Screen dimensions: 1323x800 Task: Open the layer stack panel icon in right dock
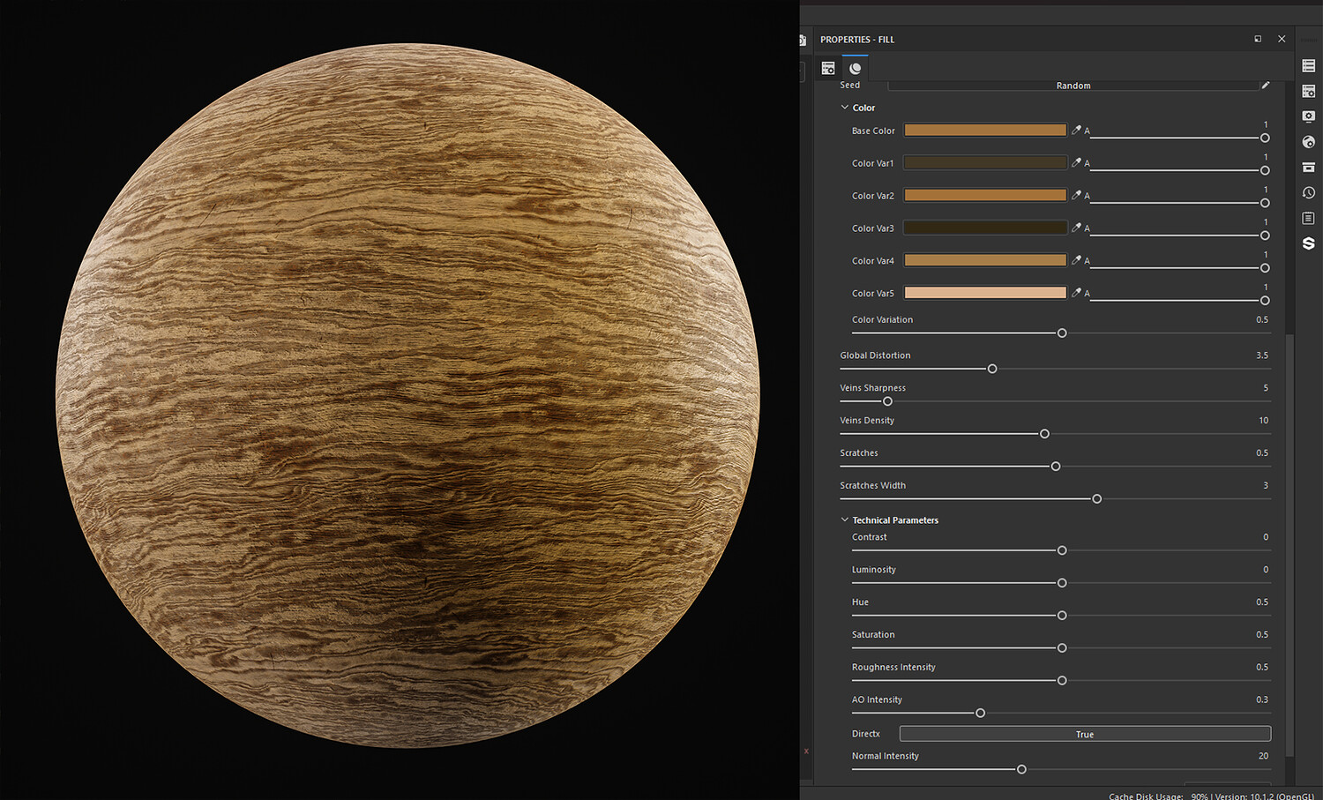pos(1308,66)
